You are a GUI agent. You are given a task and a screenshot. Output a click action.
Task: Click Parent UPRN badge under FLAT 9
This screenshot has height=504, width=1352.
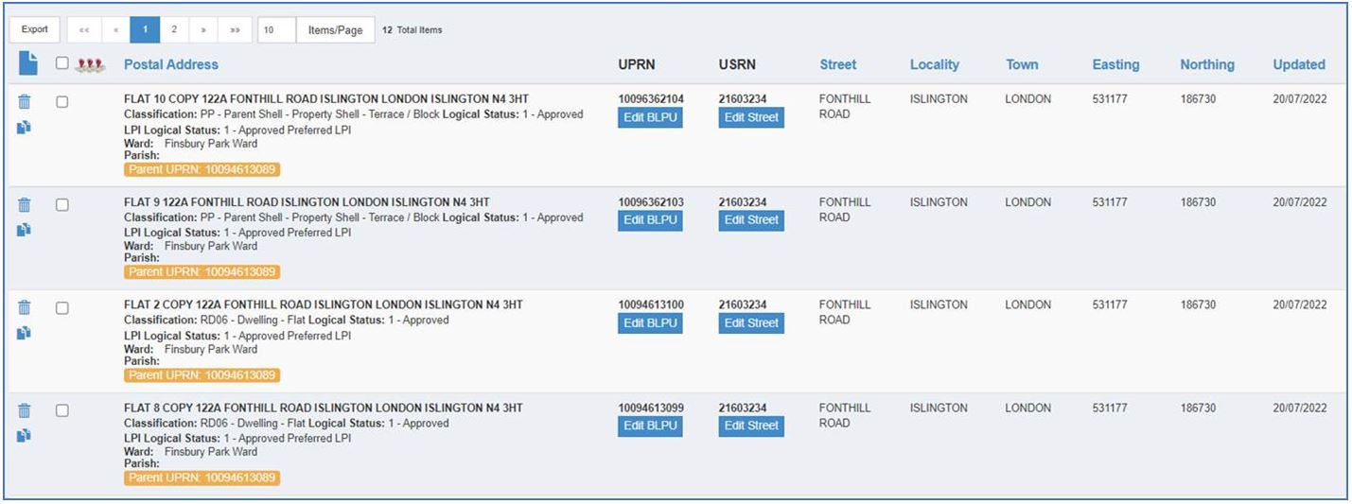click(x=202, y=271)
